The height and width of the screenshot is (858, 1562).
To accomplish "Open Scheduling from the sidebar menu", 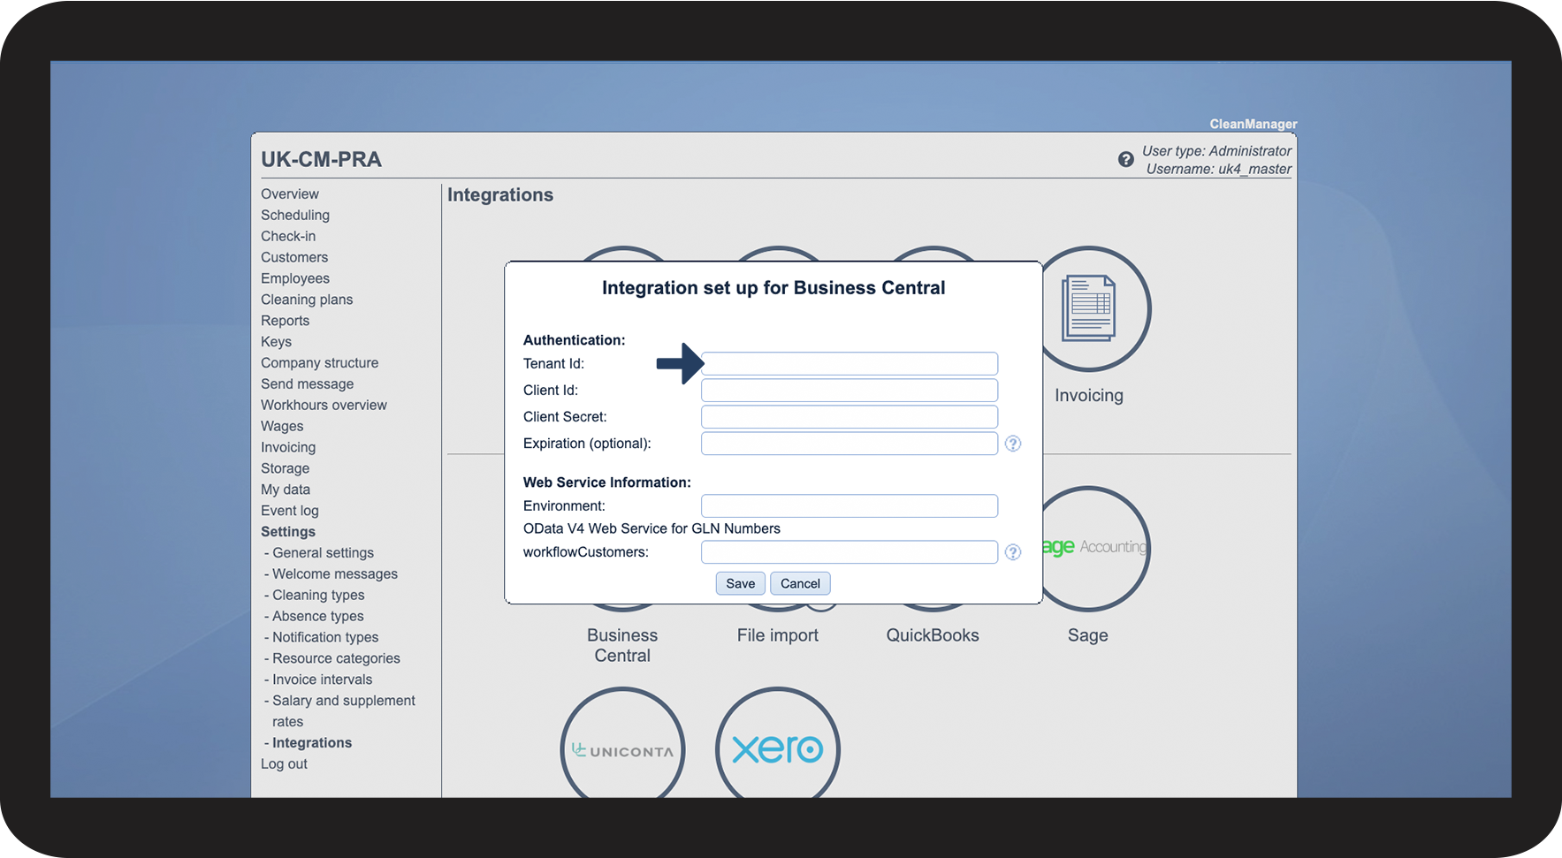I will click(295, 215).
